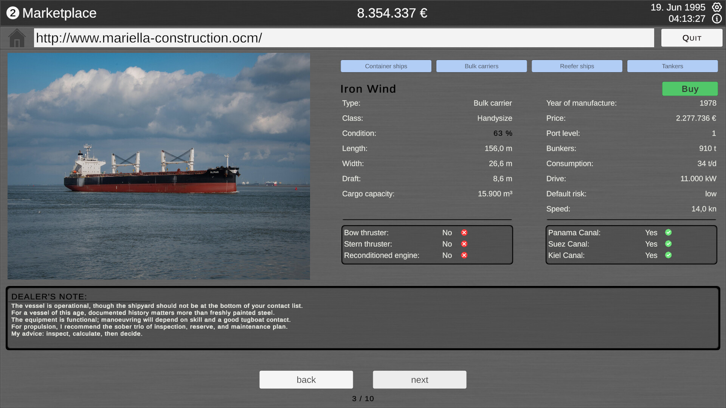Click the home icon beside address bar

[x=17, y=38]
